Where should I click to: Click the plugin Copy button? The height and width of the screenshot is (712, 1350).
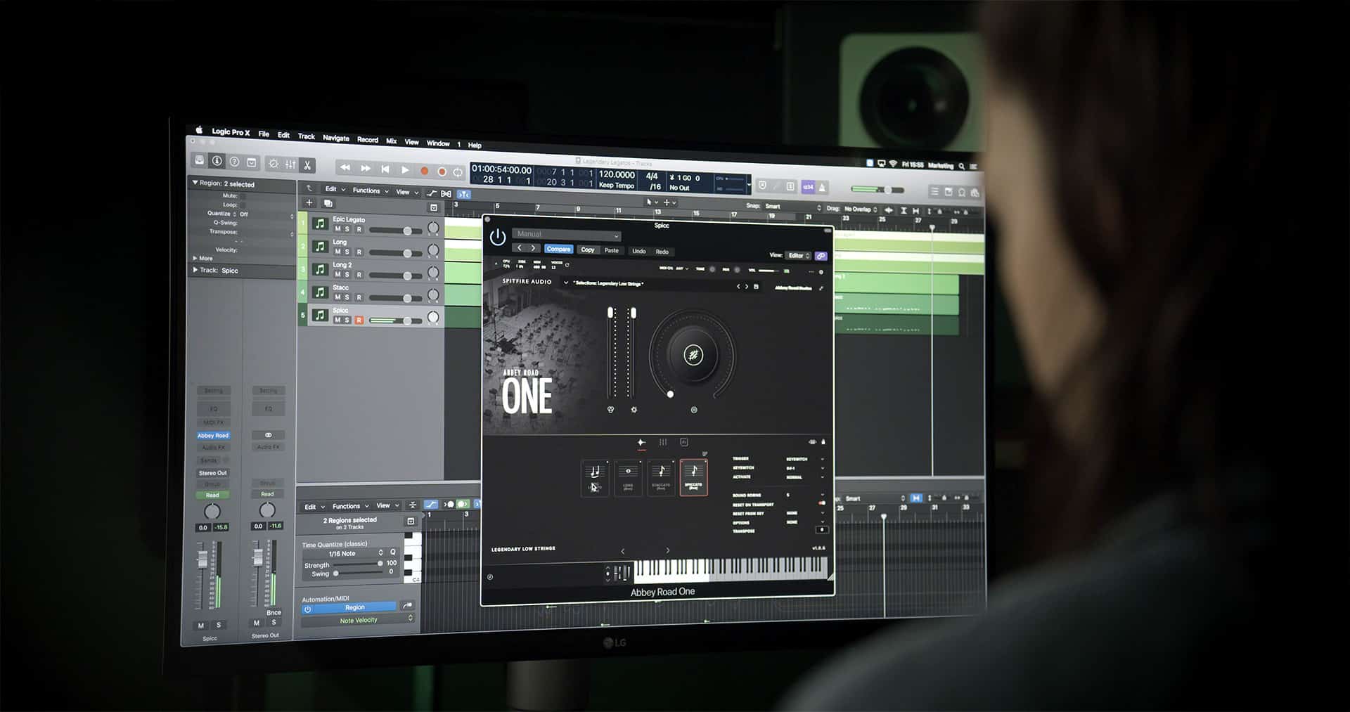click(588, 250)
